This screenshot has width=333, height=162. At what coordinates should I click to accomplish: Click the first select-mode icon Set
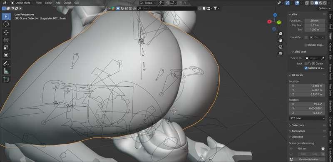(x=4, y=8)
